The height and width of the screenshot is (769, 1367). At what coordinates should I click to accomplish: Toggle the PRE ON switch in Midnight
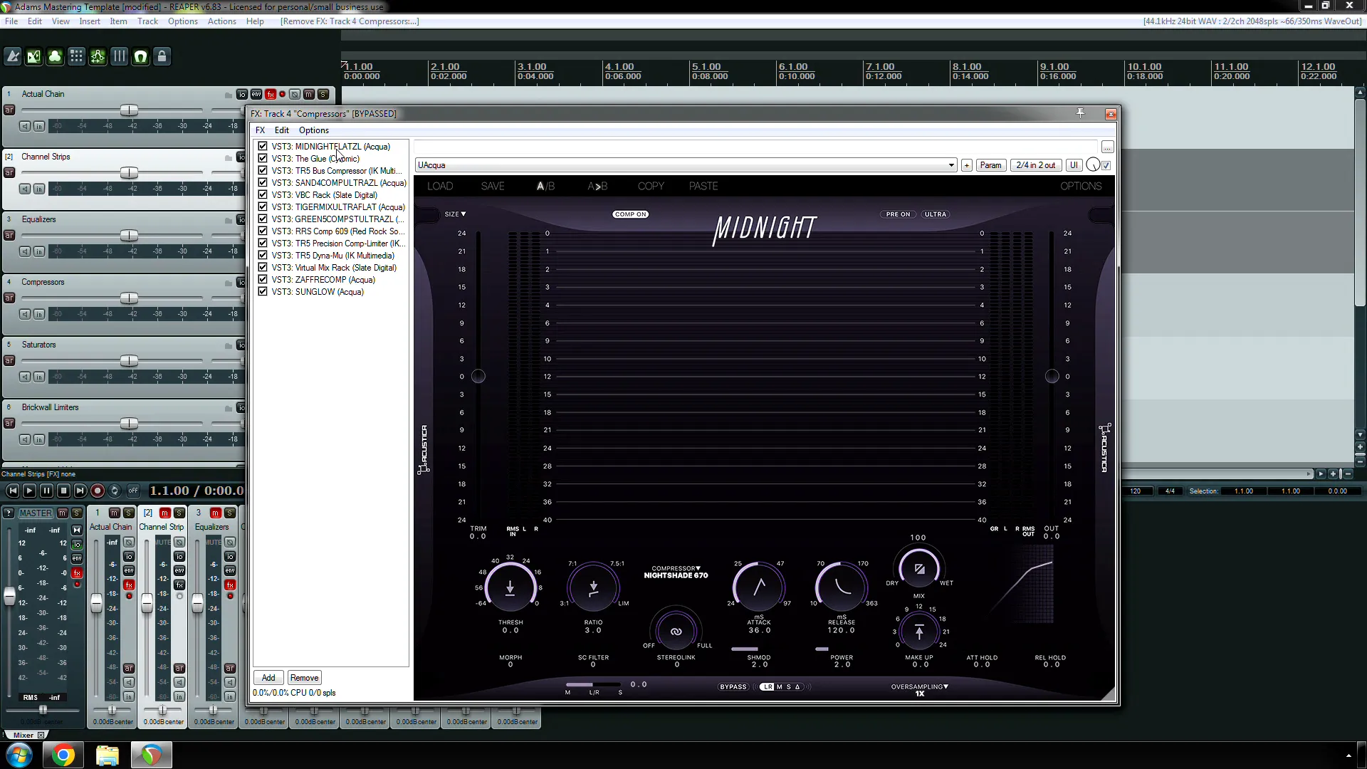pyautogui.click(x=898, y=214)
